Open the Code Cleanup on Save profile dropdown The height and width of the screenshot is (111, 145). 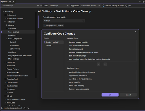pos(64,21)
